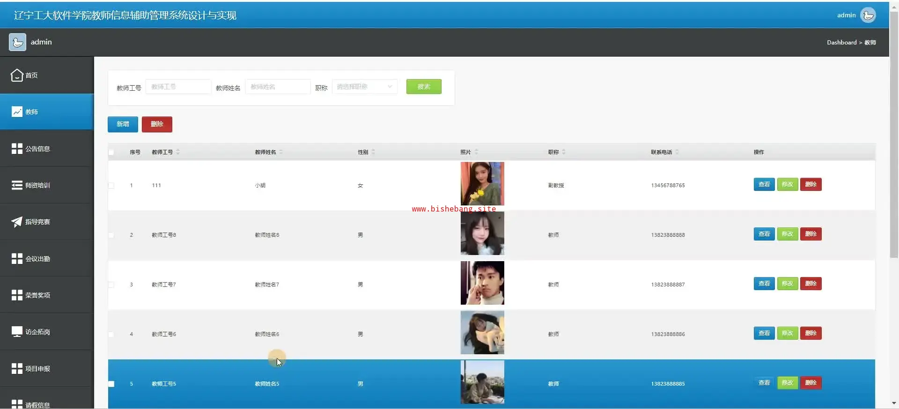Screen dimensions: 899x409
Task: Delete the 教师工号6 row
Action: (811, 333)
